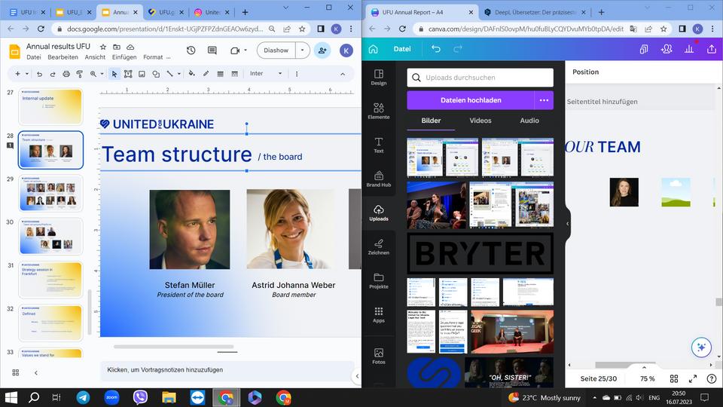Image resolution: width=723 pixels, height=407 pixels.
Task: Click speaker notes placeholder text
Action: pos(165,369)
